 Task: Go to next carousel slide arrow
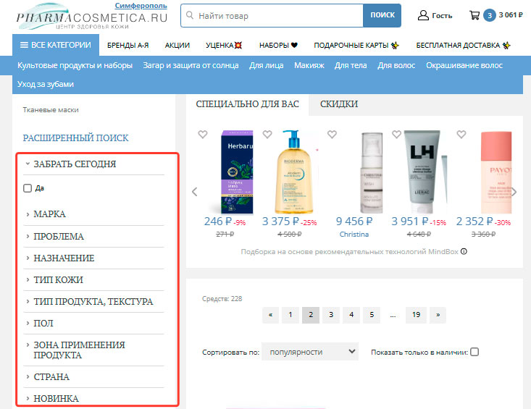514,192
